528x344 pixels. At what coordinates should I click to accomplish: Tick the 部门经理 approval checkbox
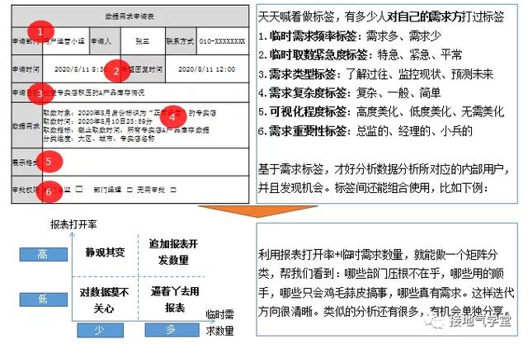pyautogui.click(x=130, y=190)
